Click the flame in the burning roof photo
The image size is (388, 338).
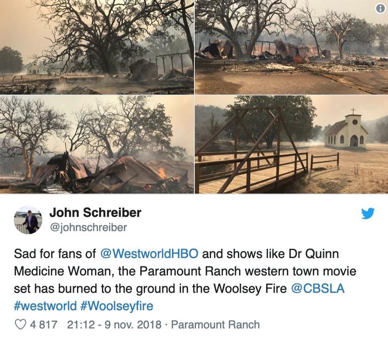tap(162, 173)
